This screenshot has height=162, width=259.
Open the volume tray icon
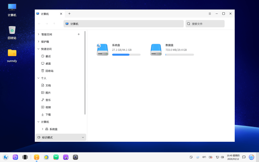click(222, 157)
